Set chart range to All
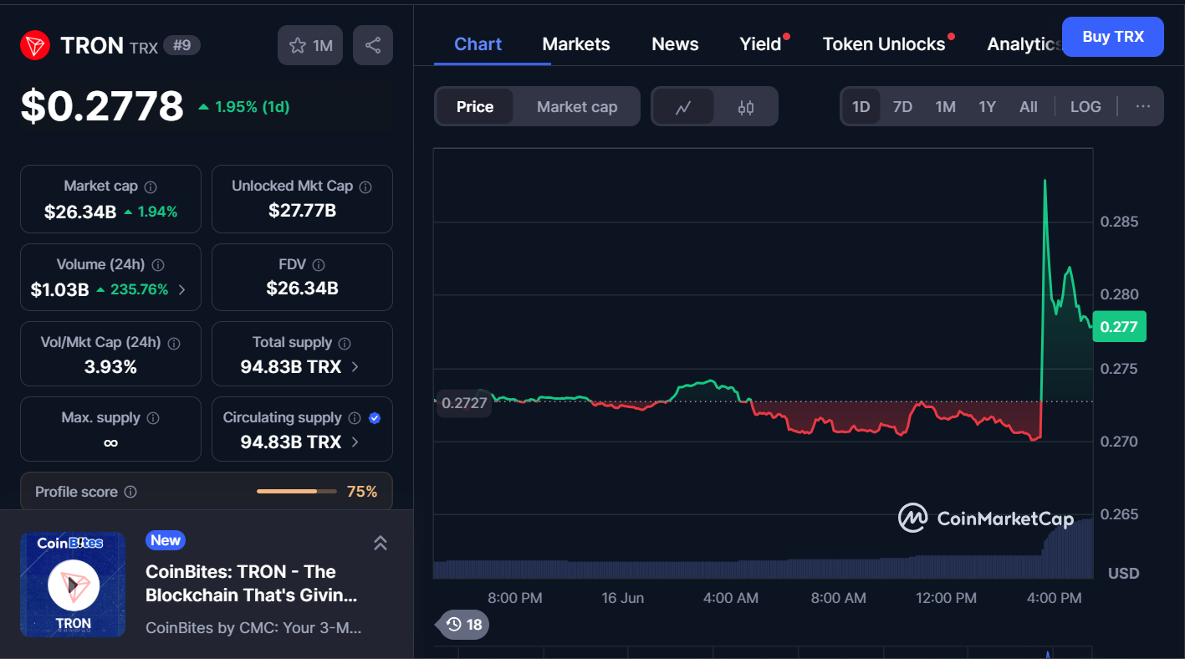Viewport: 1185px width, 659px height. [1029, 107]
